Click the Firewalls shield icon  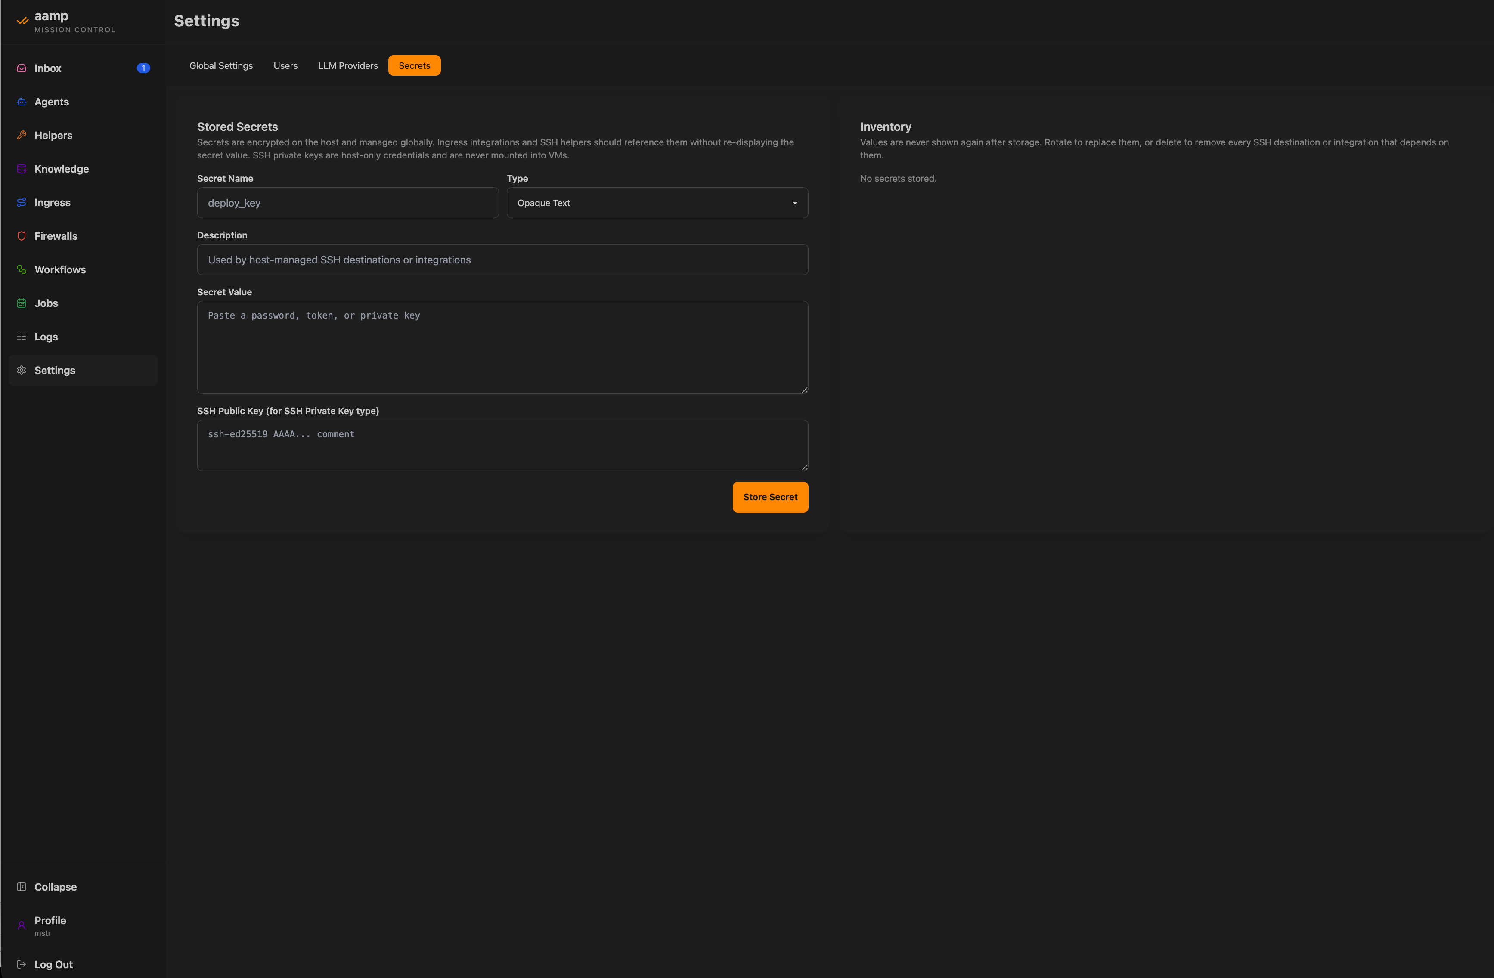pyautogui.click(x=22, y=236)
